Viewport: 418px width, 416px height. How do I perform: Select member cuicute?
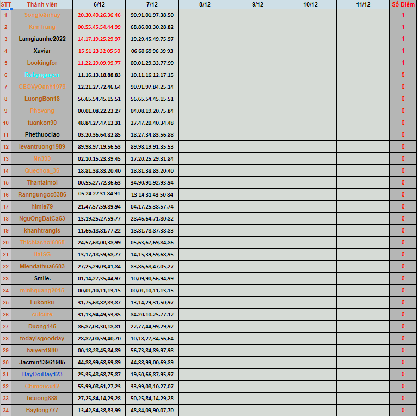tap(42, 314)
